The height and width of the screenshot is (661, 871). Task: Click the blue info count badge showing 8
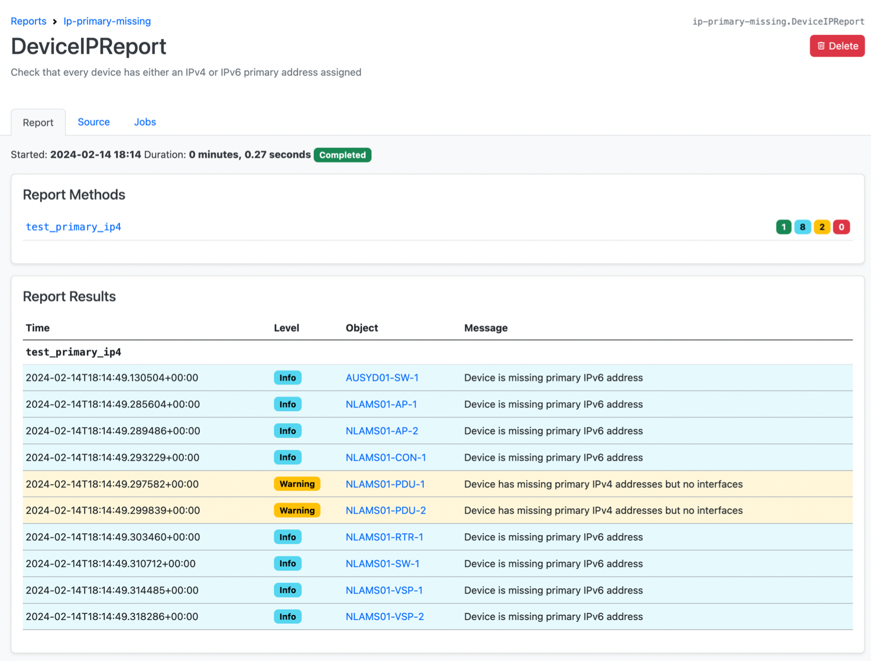[802, 227]
